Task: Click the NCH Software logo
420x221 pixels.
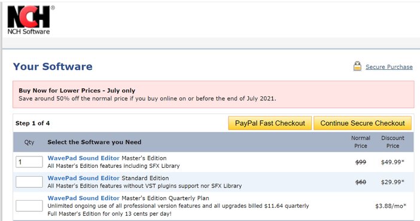Action: coord(29,20)
